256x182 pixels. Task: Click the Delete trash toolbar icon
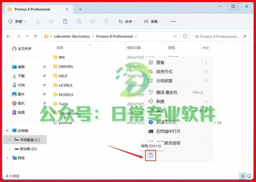coord(106,22)
